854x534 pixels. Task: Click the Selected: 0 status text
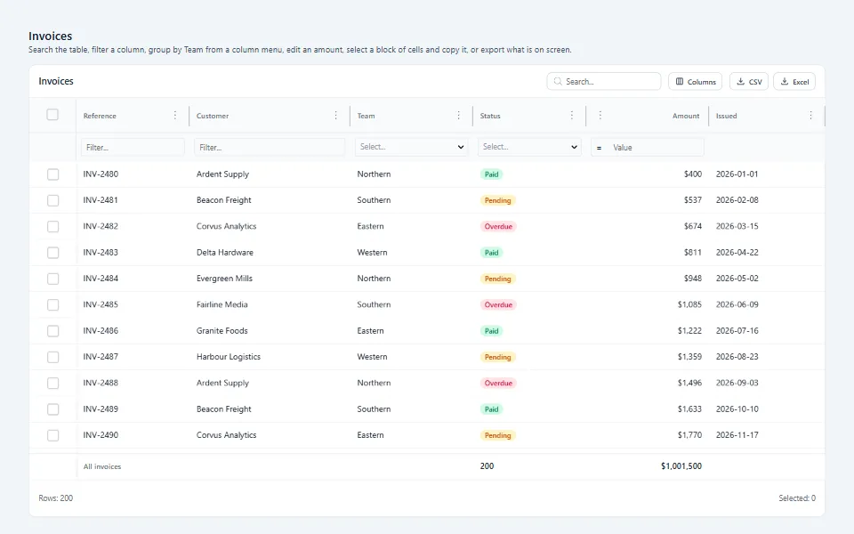797,498
